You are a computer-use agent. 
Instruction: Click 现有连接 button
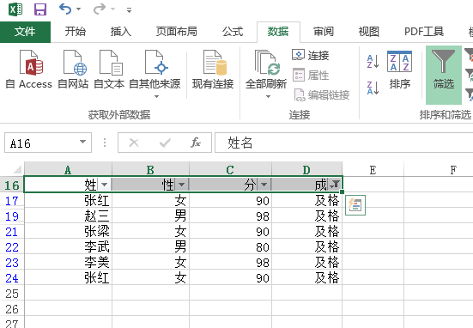(213, 70)
